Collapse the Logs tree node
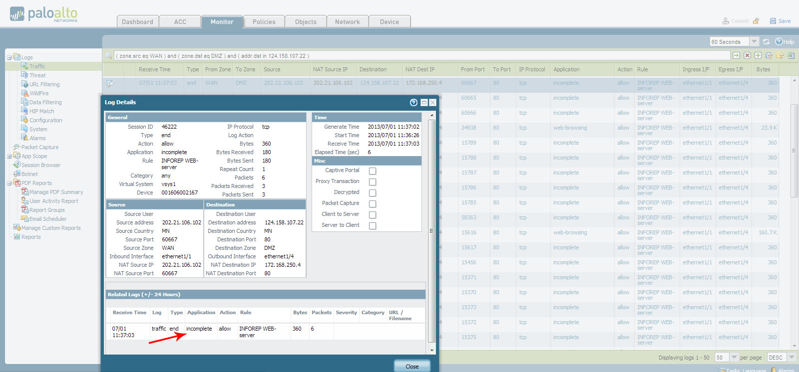 (9, 57)
